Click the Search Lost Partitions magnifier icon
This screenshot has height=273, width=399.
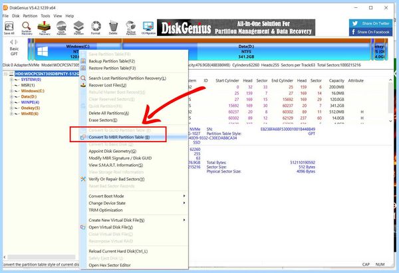coord(83,78)
